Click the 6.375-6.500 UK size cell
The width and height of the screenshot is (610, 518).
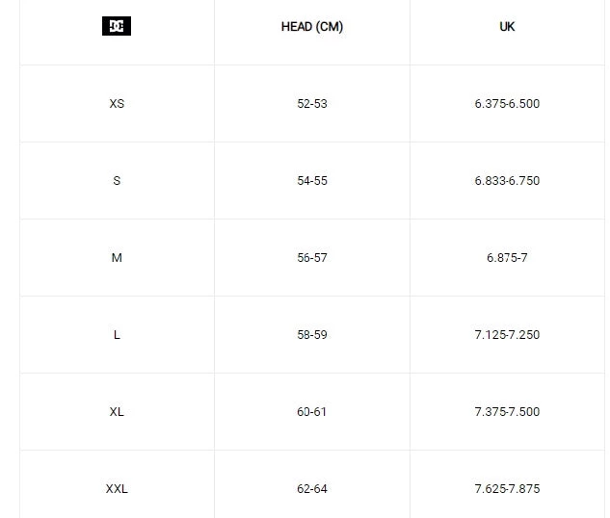point(507,104)
